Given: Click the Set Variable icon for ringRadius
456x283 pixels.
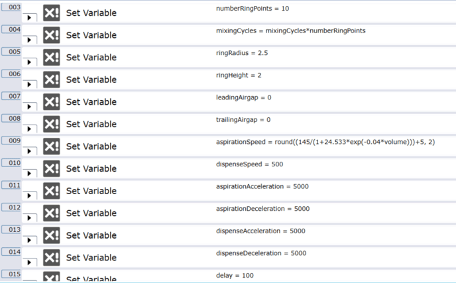Looking at the screenshot, I should pyautogui.click(x=52, y=57).
